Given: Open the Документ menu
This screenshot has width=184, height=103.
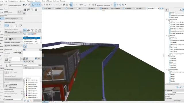Looking at the screenshot, I should [22, 1].
